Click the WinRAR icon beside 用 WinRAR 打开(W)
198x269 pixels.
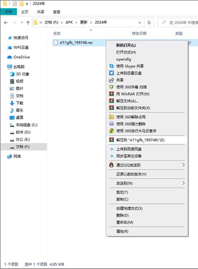tap(111, 94)
